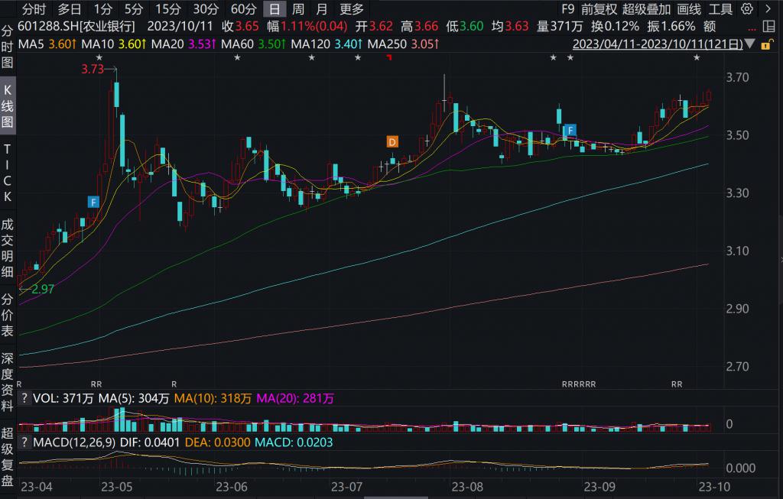Viewport: 783px width, 499px height.
Task: Select the 30分 period tab
Action: click(206, 9)
